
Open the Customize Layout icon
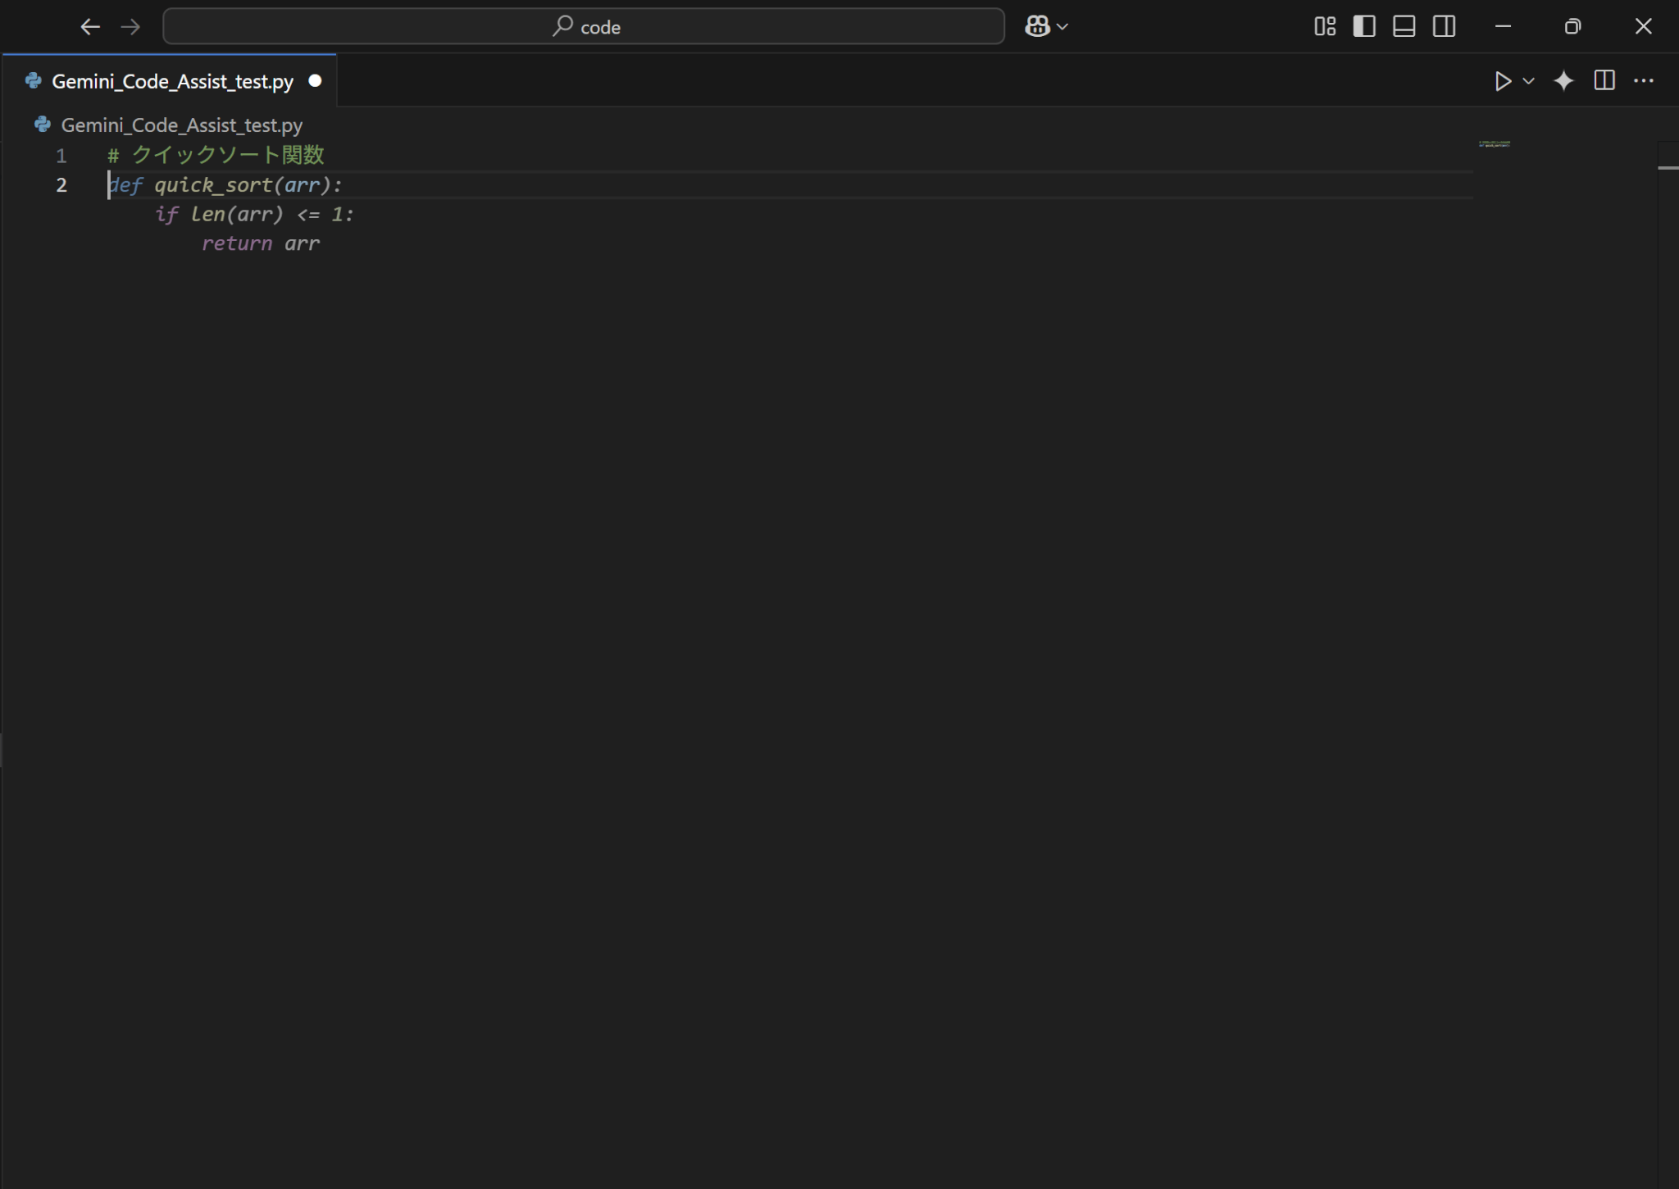coord(1325,27)
